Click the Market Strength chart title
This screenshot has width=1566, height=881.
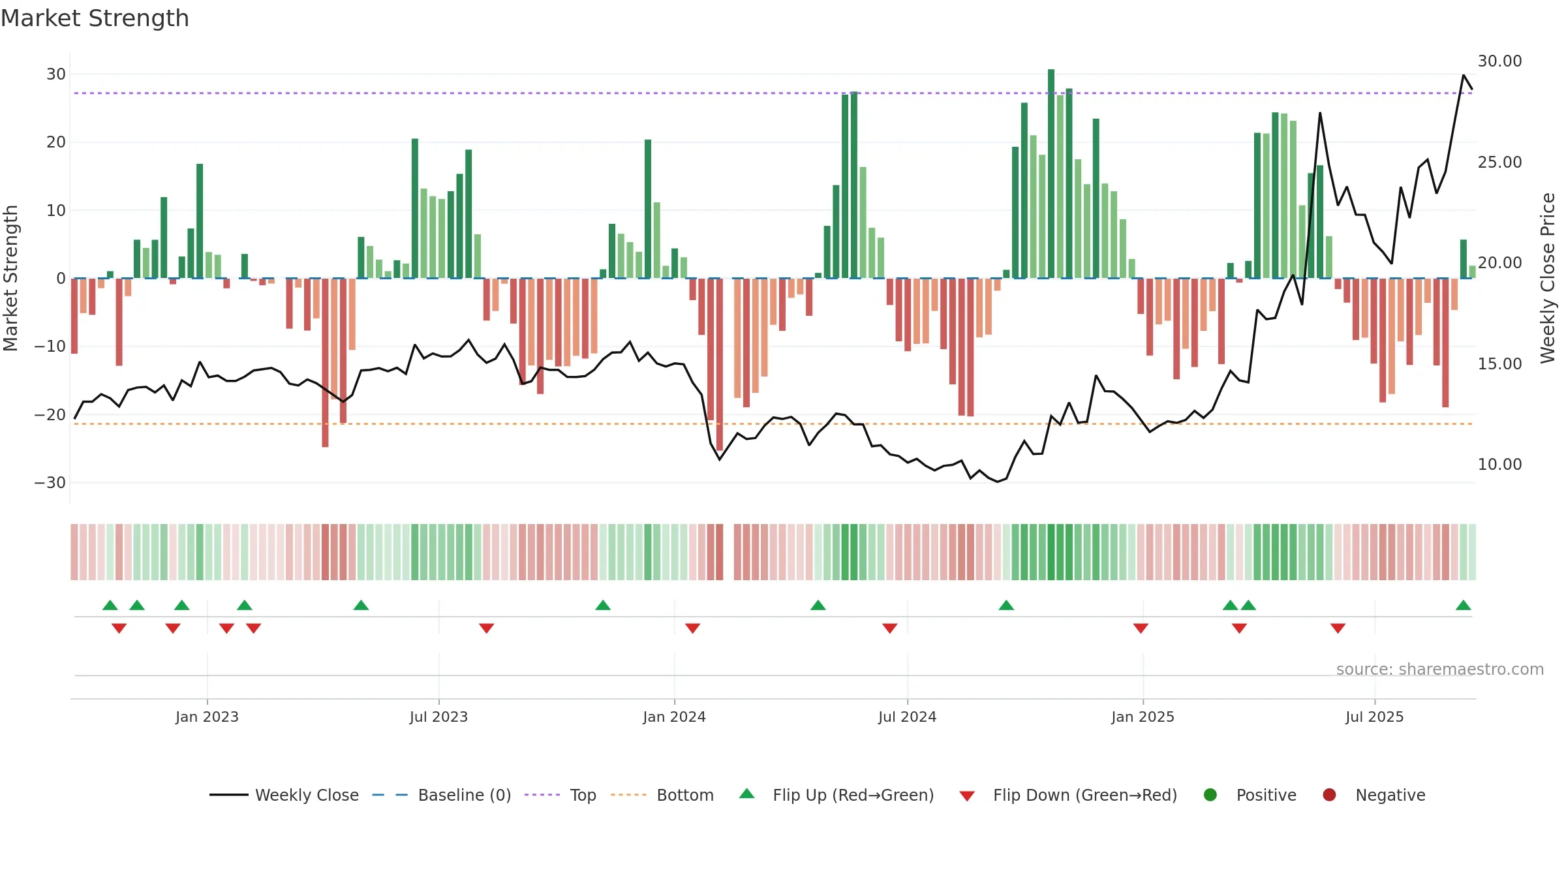pyautogui.click(x=95, y=18)
